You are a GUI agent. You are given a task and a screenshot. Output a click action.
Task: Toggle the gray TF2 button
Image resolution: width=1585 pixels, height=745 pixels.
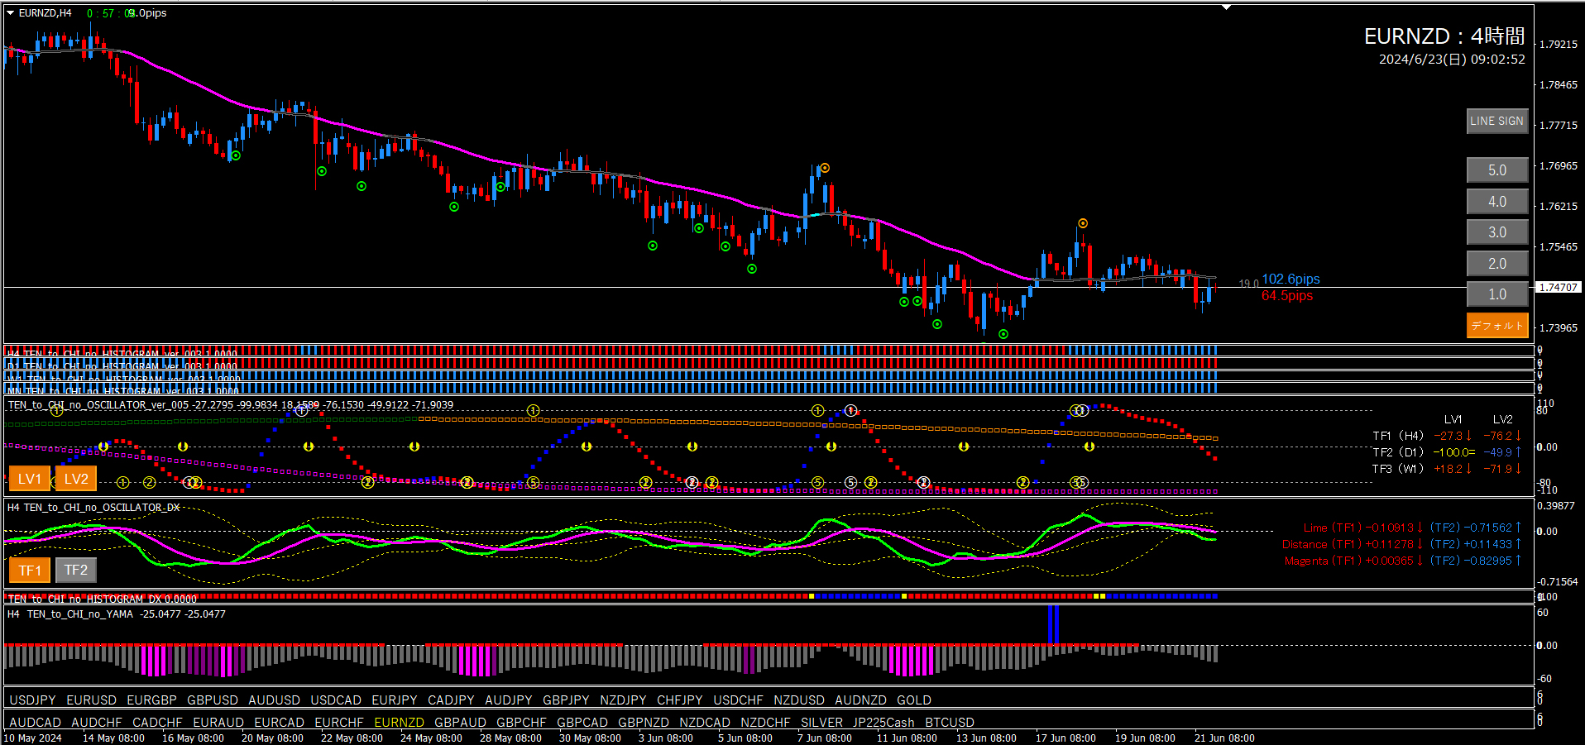[x=76, y=570]
